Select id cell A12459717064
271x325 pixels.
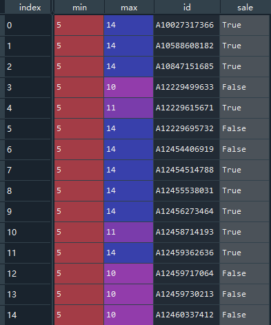(x=186, y=273)
